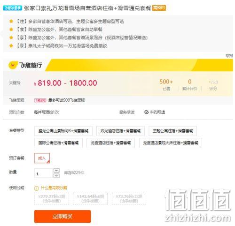
Task: Click the 评分 rating value
Action: [x=213, y=85]
